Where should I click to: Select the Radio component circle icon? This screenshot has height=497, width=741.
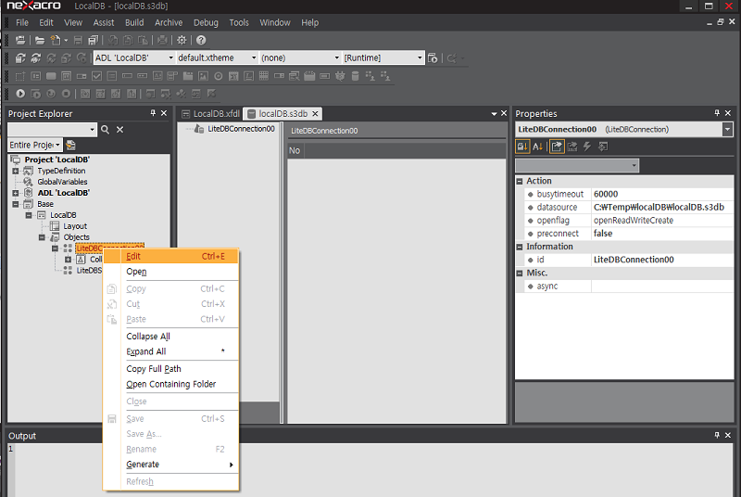coord(219,76)
